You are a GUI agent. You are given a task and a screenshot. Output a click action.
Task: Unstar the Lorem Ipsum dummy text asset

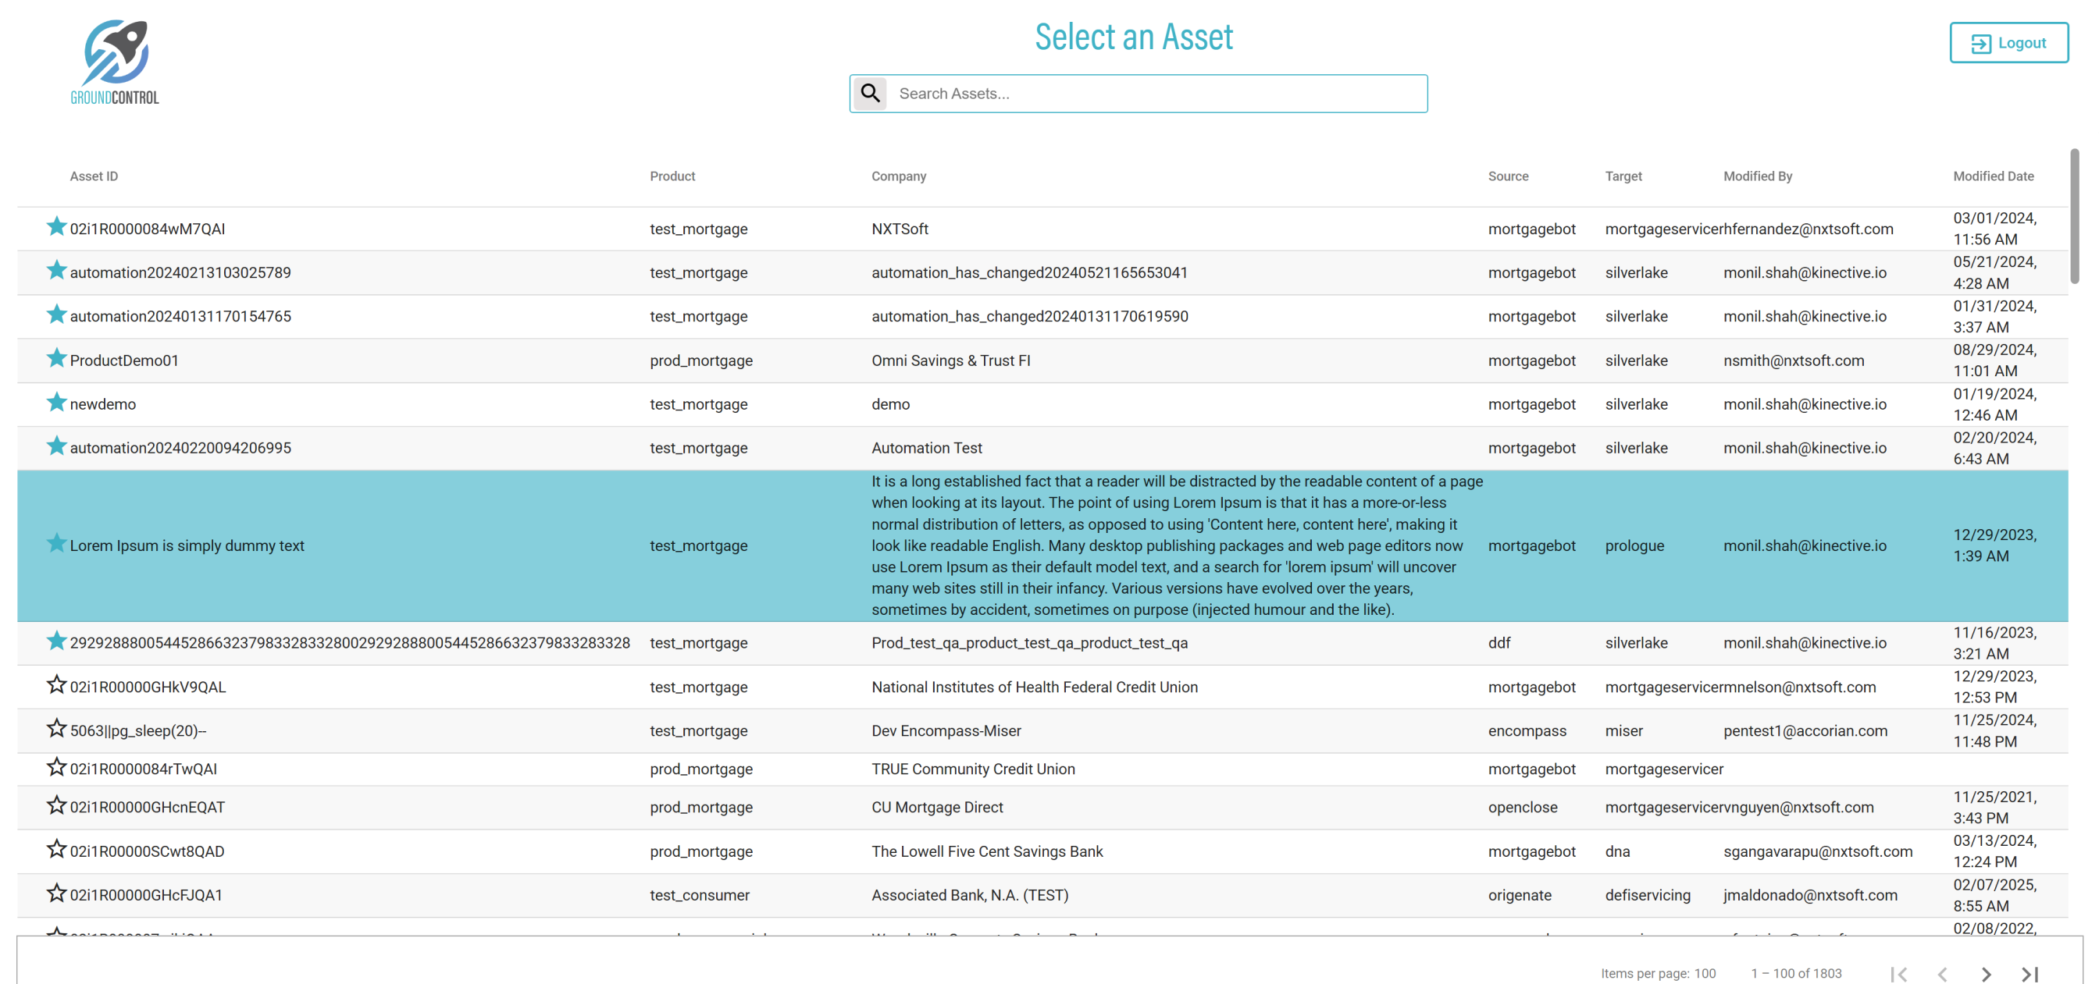click(56, 543)
